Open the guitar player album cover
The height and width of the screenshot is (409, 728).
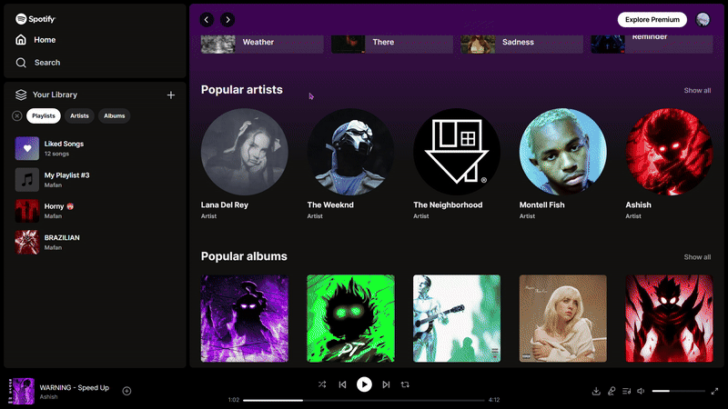457,318
